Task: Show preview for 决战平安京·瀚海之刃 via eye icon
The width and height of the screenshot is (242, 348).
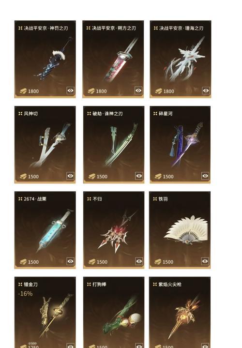Action: click(x=206, y=91)
